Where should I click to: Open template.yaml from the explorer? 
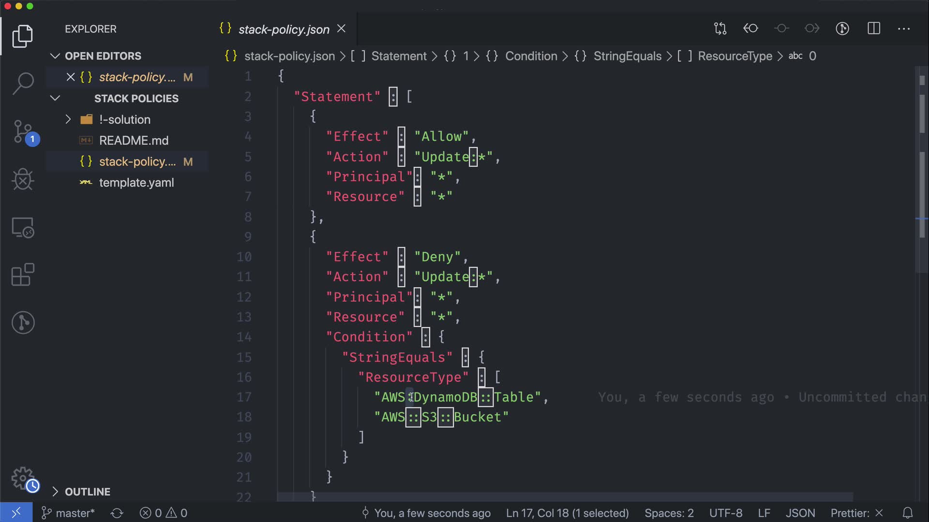tap(136, 183)
